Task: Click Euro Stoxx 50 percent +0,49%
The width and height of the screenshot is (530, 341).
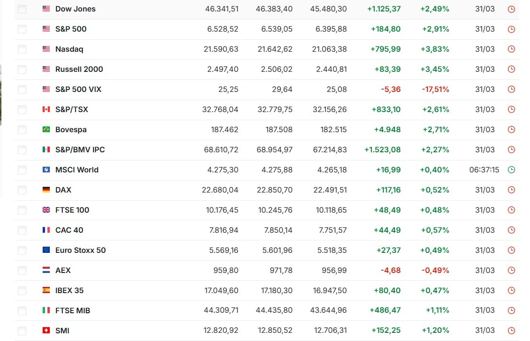Action: click(435, 250)
